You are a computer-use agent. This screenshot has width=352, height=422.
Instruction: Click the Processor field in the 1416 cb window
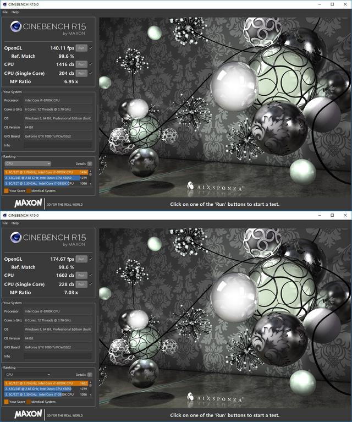[x=58, y=100]
